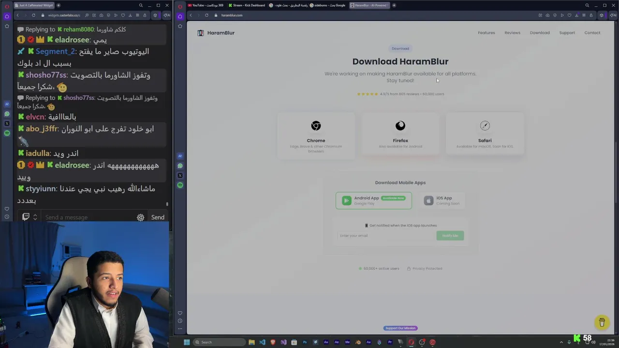Switch to Just A Caffeinated Widget tab
The width and height of the screenshot is (619, 348).
[x=34, y=5]
